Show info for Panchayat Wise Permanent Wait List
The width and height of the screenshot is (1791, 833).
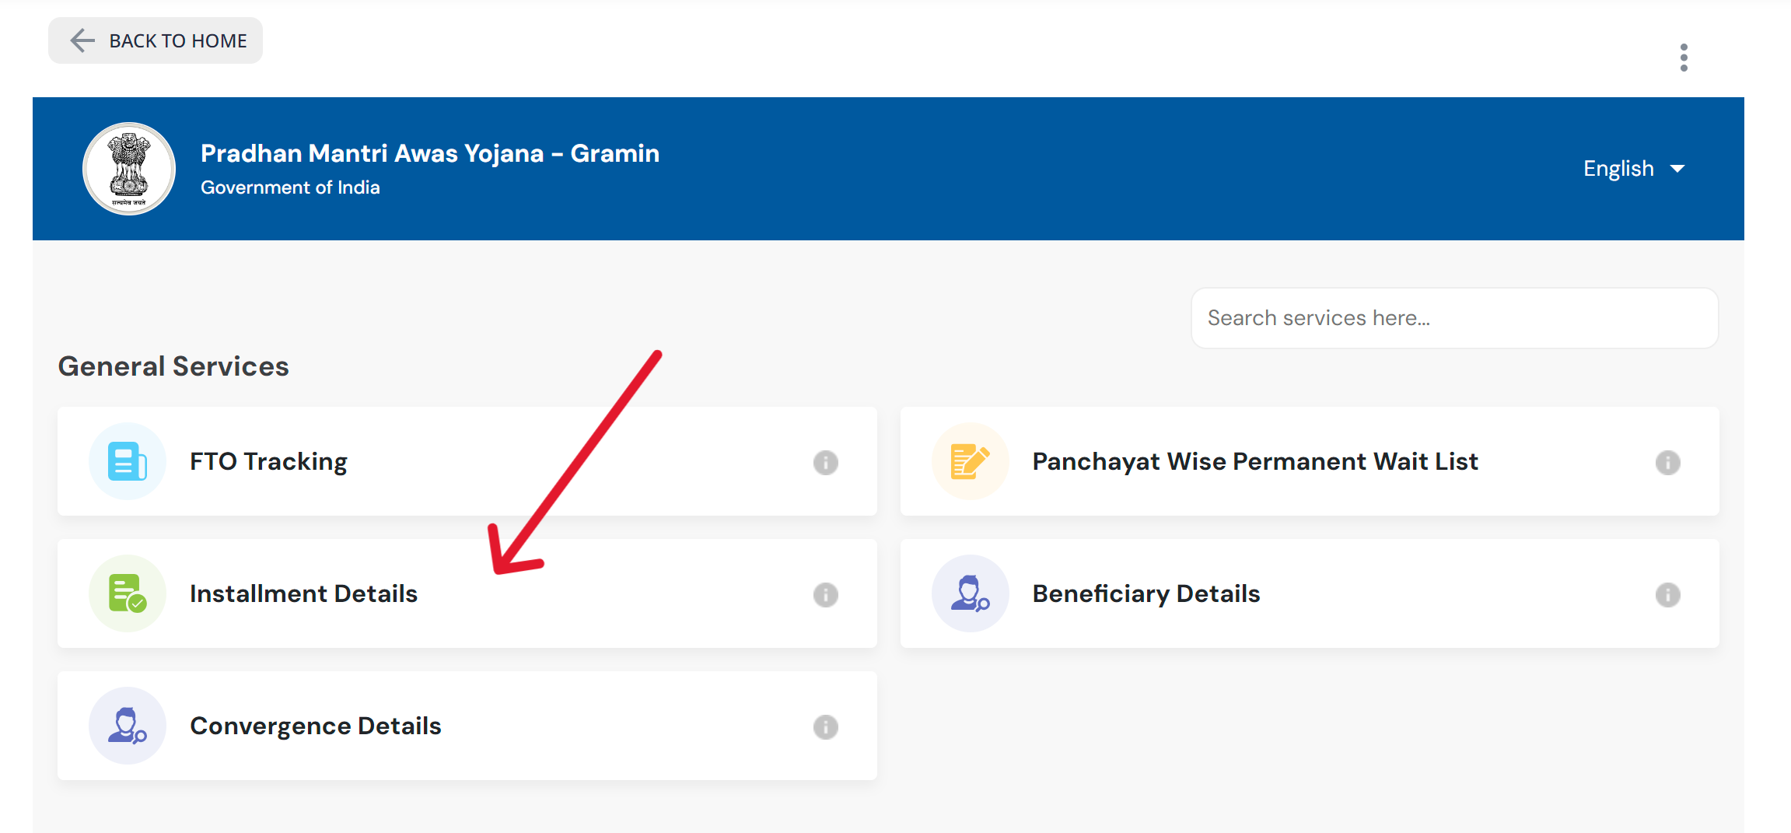pyautogui.click(x=1667, y=463)
